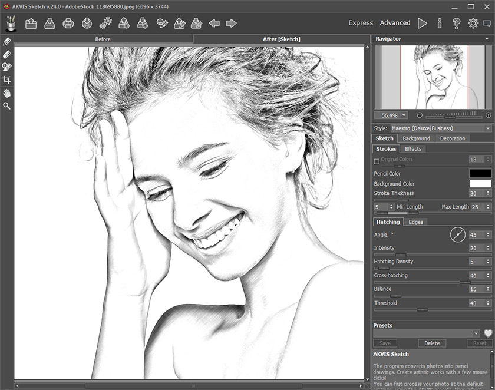Adjust Min Length stepper arrows
This screenshot has width=495, height=390.
tap(391, 207)
